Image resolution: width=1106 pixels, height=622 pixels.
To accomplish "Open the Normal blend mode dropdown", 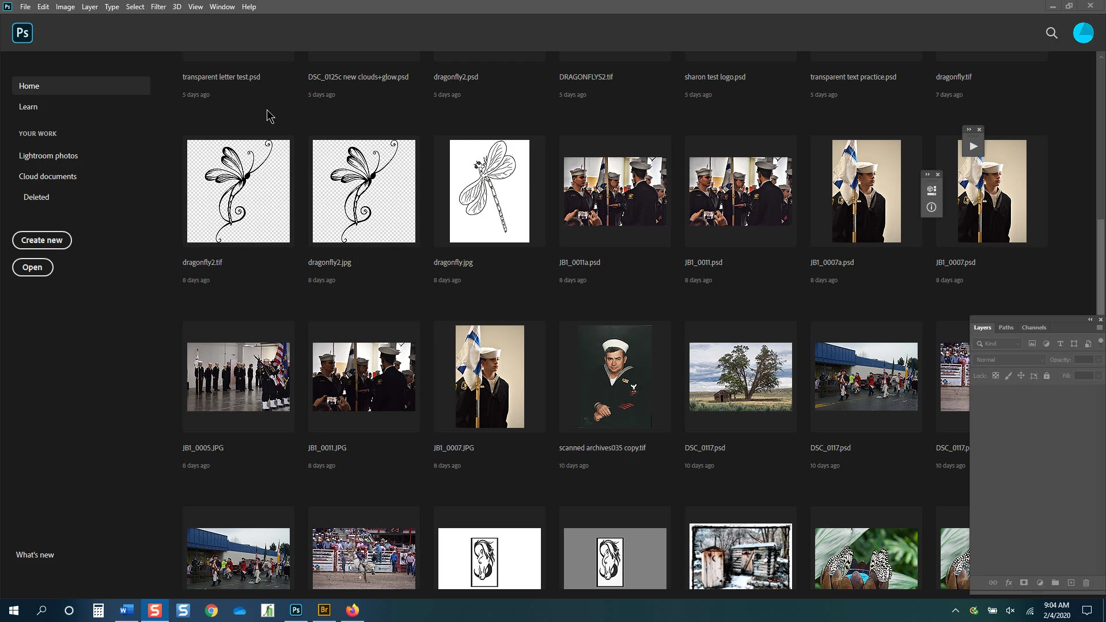I will point(1009,359).
